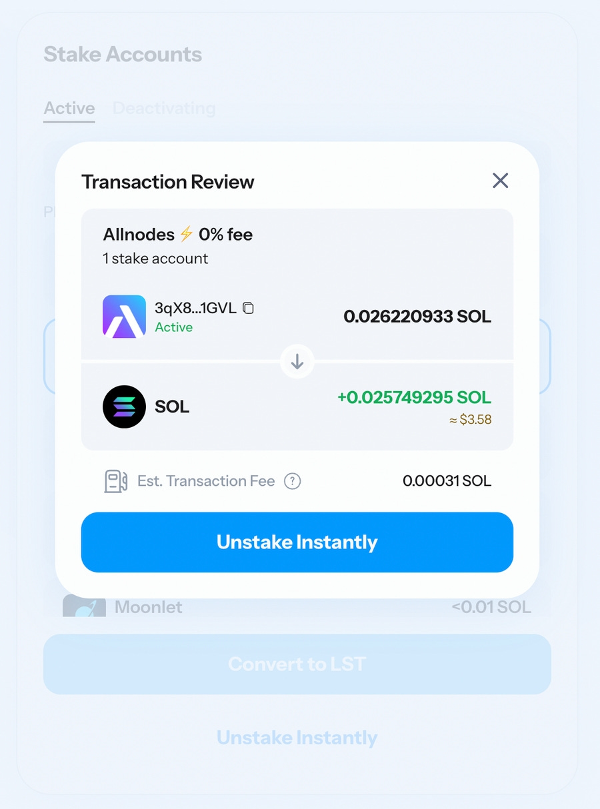Switch to the Deactivating tab

coord(164,108)
